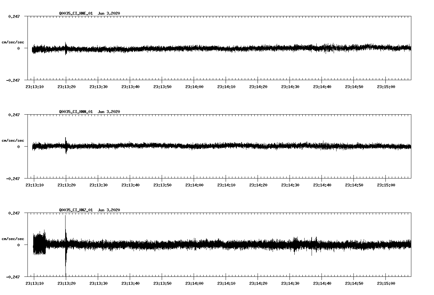The image size is (434, 295).
Task: Click 23:14:00 time label on HNE plot
Action: [x=194, y=87]
